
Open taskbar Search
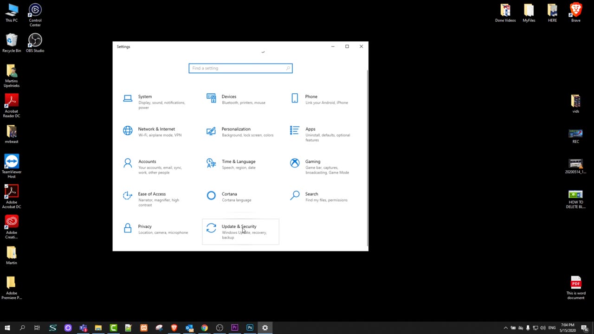(x=22, y=328)
